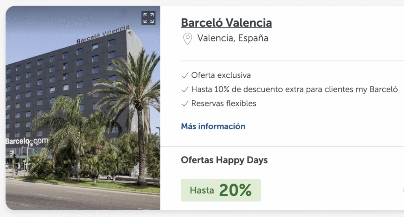Click the word Hasta in green badge

[202, 191]
